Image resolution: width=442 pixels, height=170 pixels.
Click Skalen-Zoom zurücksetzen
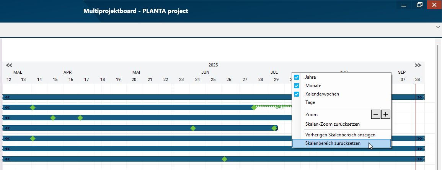tap(332, 124)
